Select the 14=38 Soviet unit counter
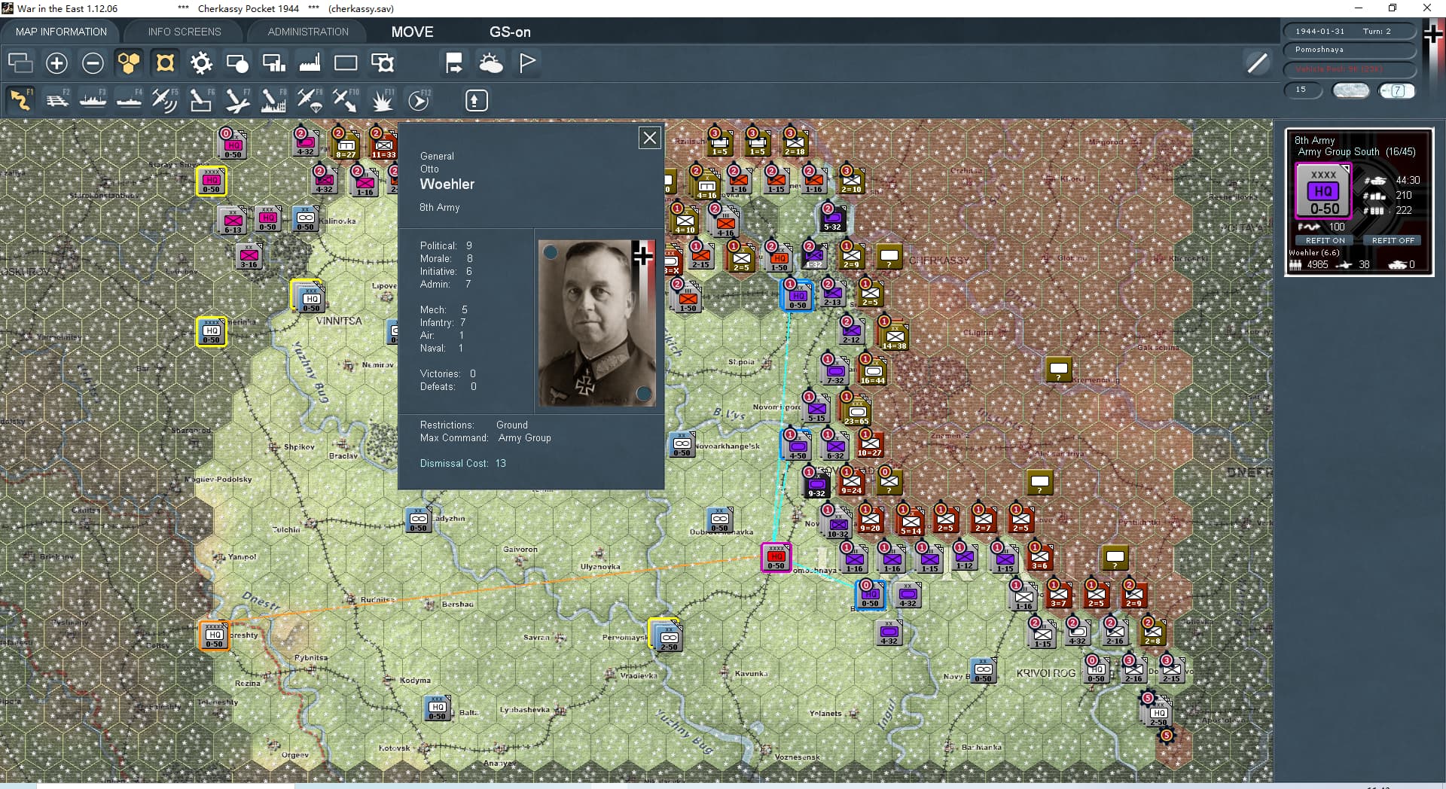This screenshot has height=789, width=1446. click(894, 337)
